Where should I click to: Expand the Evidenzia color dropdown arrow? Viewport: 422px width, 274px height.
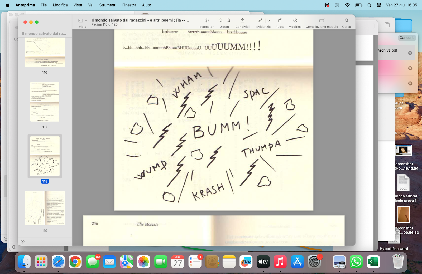click(268, 21)
